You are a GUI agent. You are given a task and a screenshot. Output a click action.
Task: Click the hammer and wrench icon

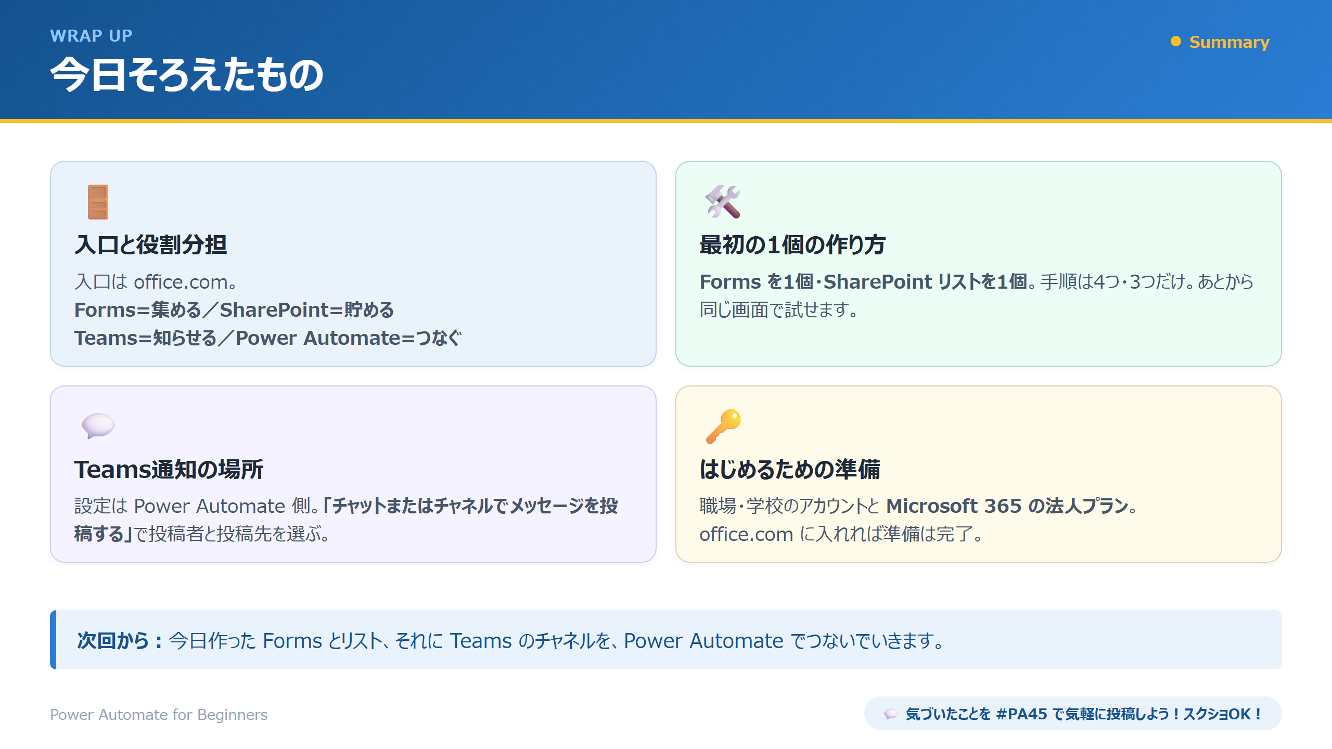[x=723, y=201]
